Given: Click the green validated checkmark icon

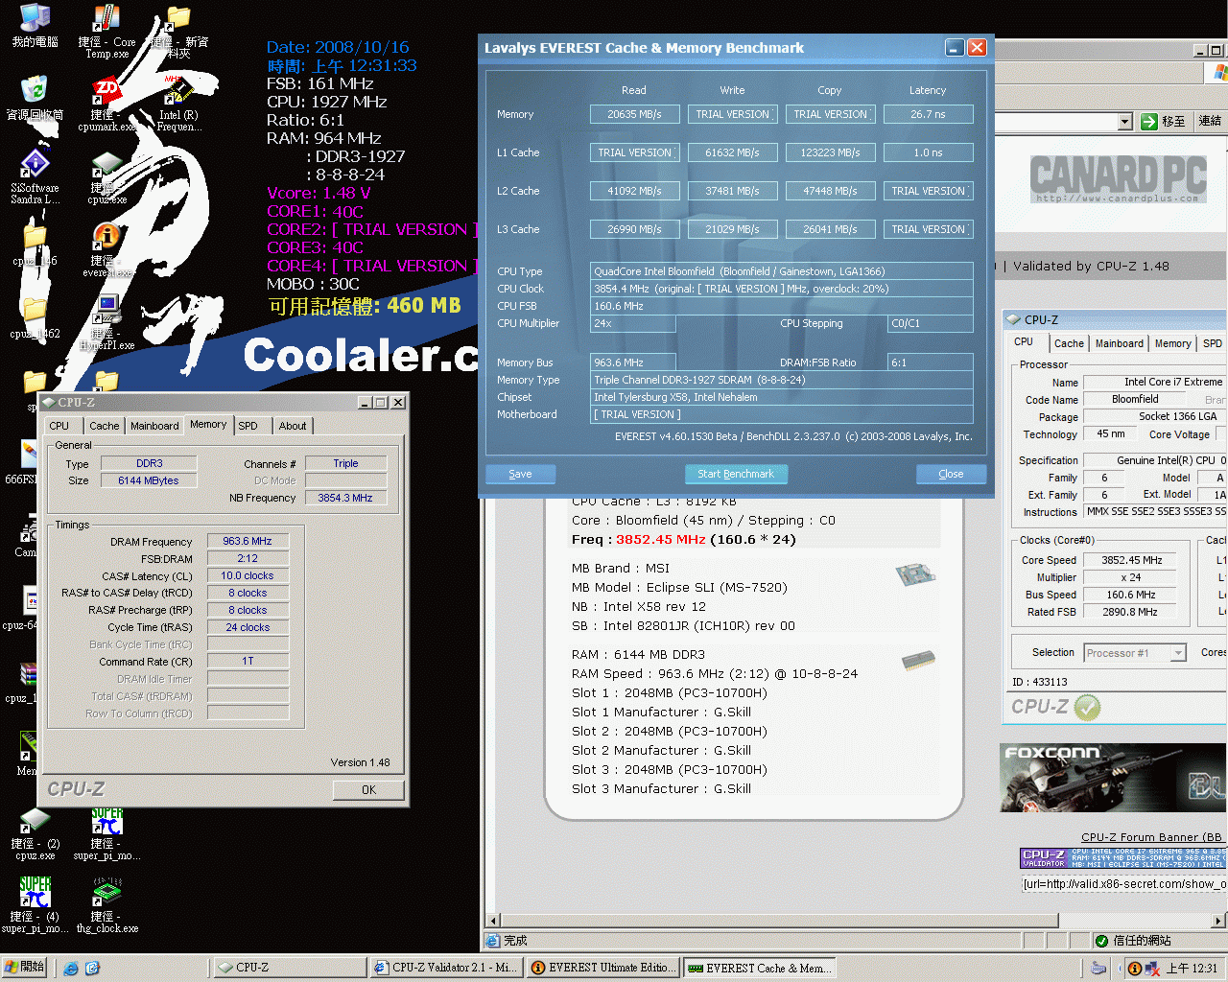Looking at the screenshot, I should click(x=1087, y=708).
